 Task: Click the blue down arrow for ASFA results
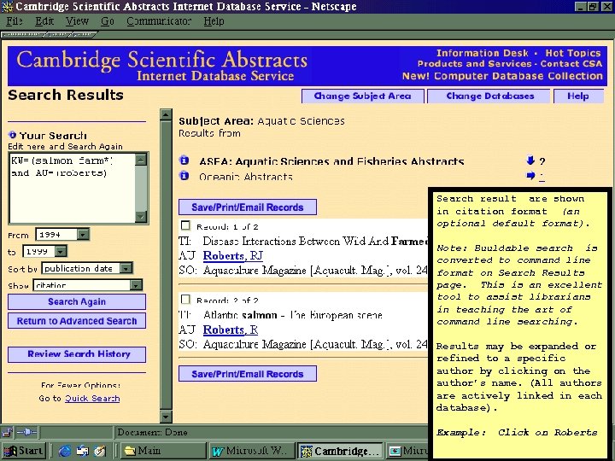click(530, 160)
